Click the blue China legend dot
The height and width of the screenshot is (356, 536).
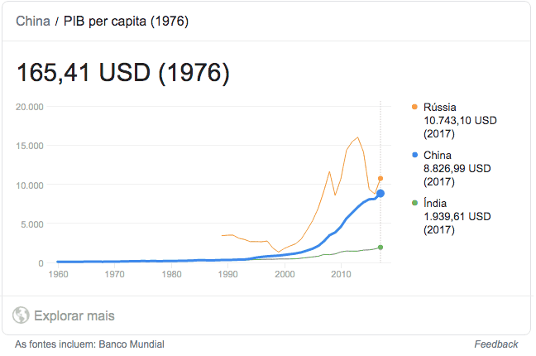tap(414, 155)
